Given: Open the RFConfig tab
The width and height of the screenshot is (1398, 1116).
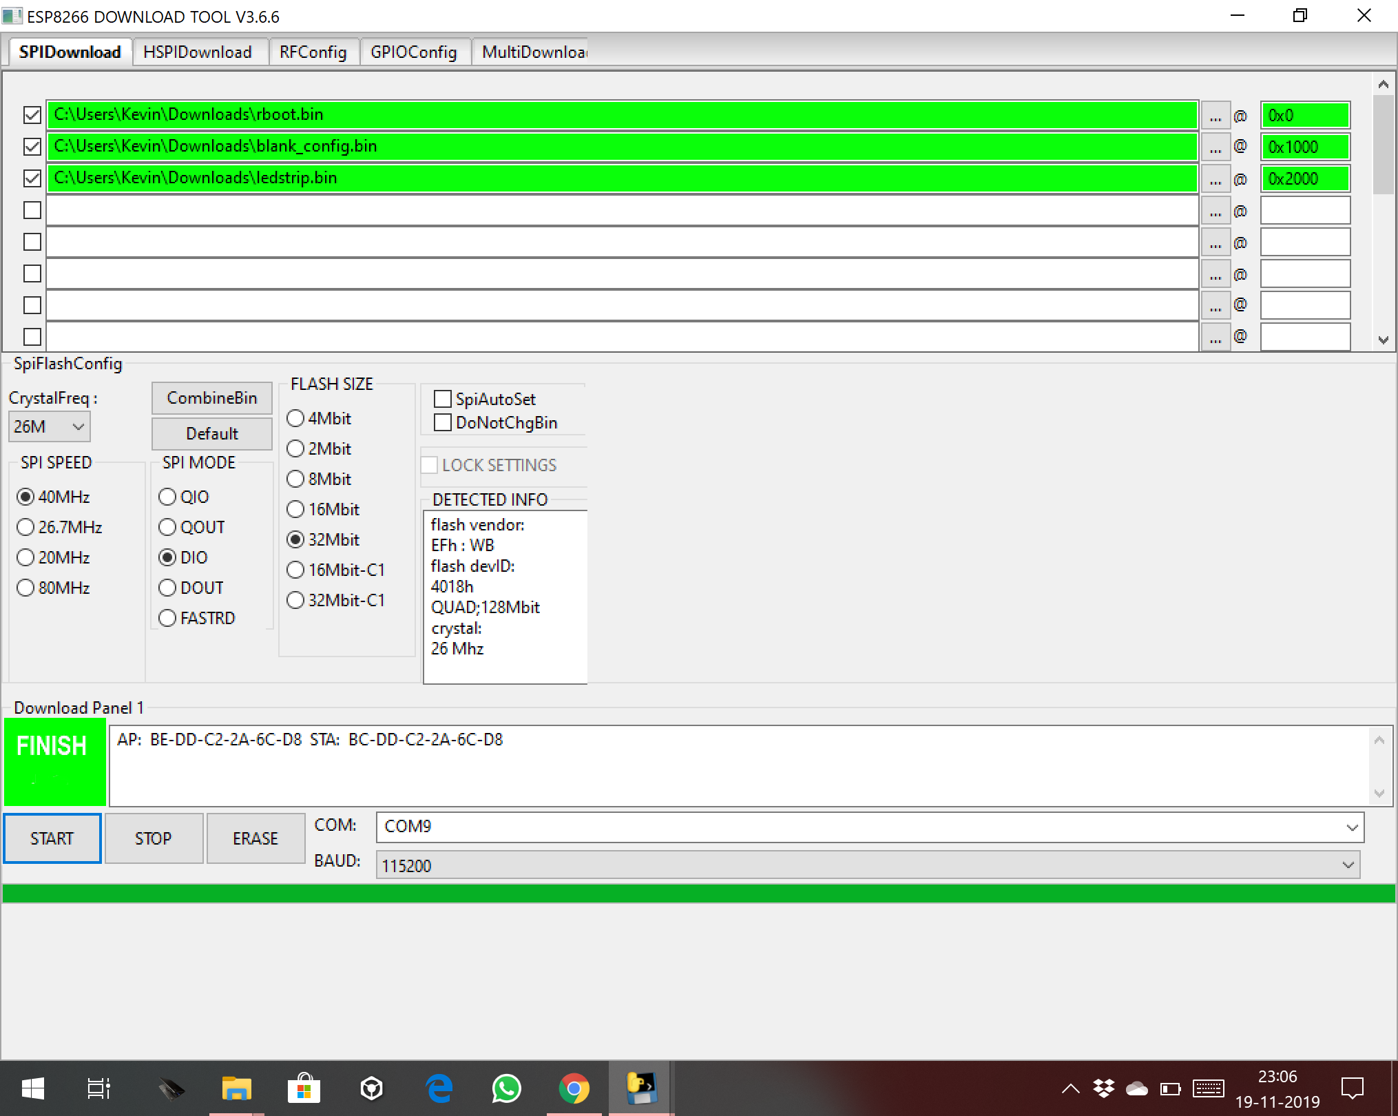Looking at the screenshot, I should 313,52.
